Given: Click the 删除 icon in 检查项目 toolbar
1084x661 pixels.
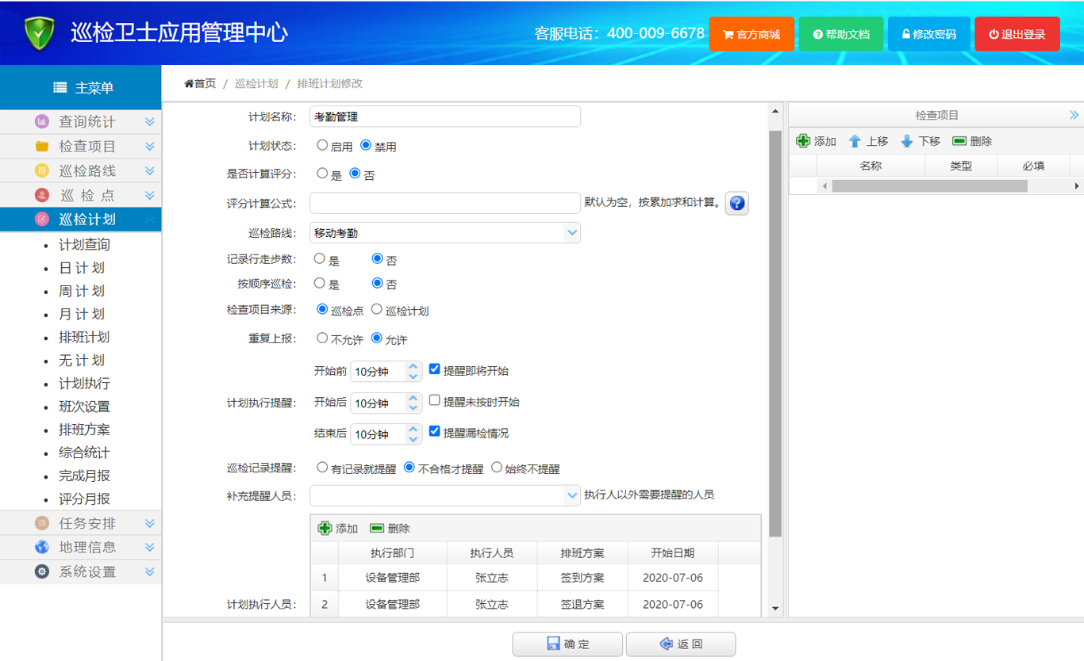Looking at the screenshot, I should 959,141.
